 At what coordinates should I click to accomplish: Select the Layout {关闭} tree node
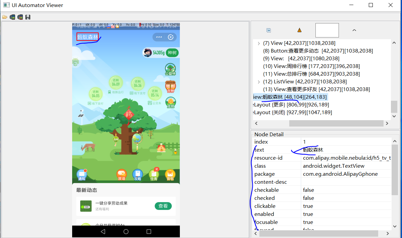(293, 112)
